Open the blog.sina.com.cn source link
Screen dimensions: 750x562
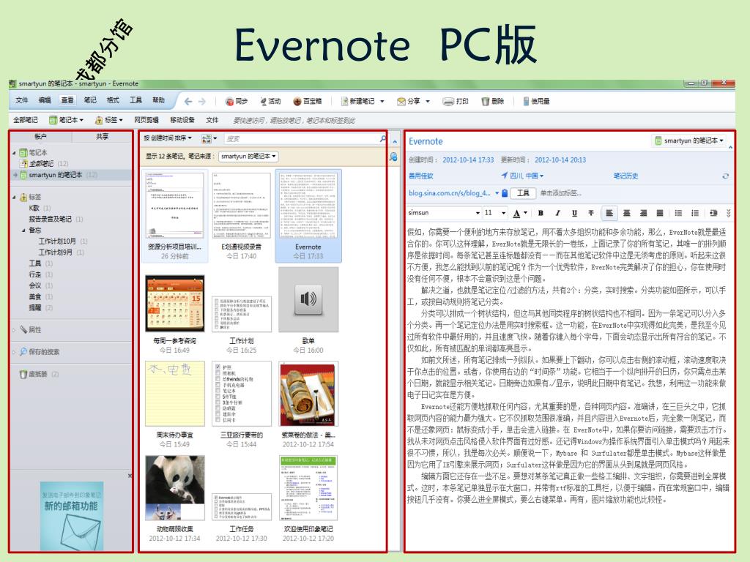pyautogui.click(x=450, y=193)
